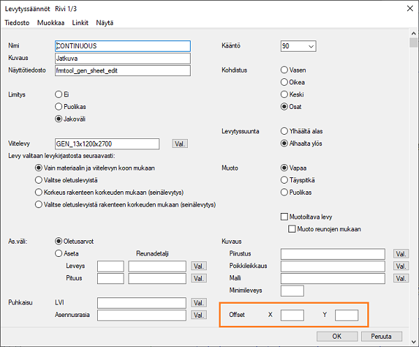Screen dimensions: 419x347
Task: Click the Offset X input field
Action: [292, 315]
